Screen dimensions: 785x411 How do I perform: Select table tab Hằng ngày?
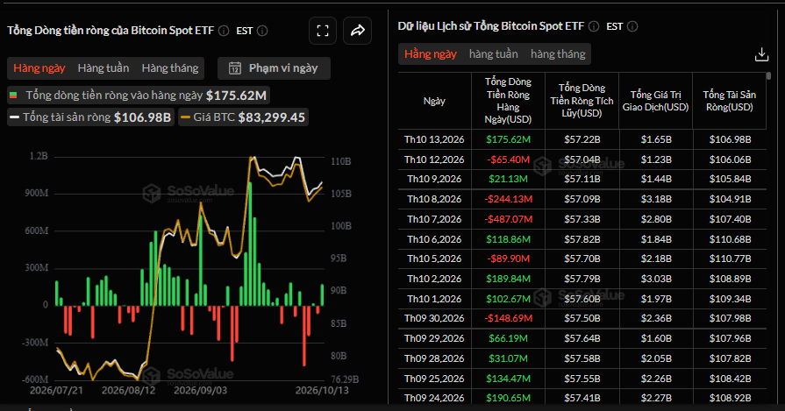(431, 54)
